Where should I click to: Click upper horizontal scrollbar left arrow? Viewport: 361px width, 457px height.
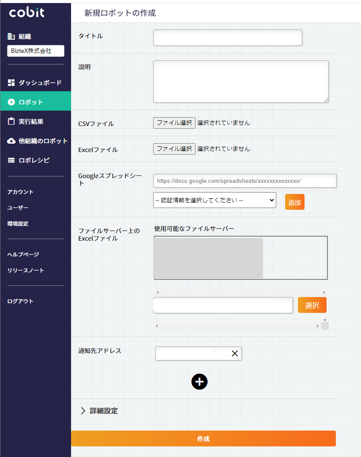158,292
